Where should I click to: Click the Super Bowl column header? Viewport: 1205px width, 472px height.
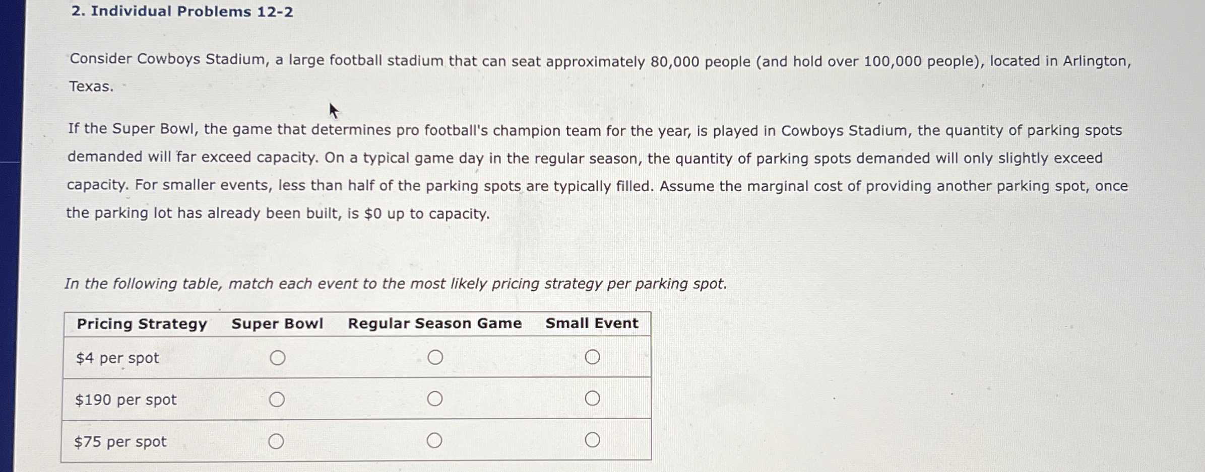(x=277, y=324)
